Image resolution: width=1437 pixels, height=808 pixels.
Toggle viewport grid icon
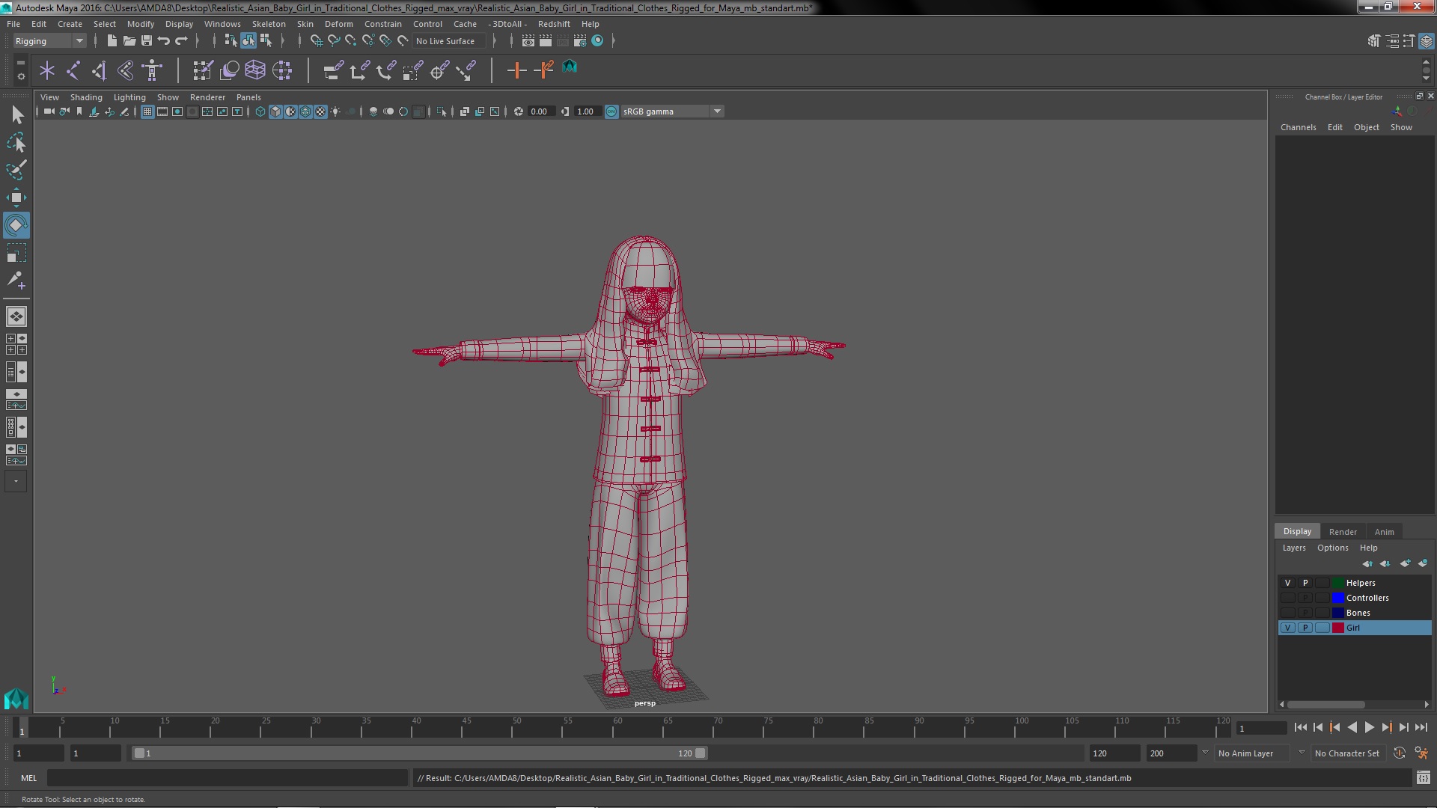(147, 111)
